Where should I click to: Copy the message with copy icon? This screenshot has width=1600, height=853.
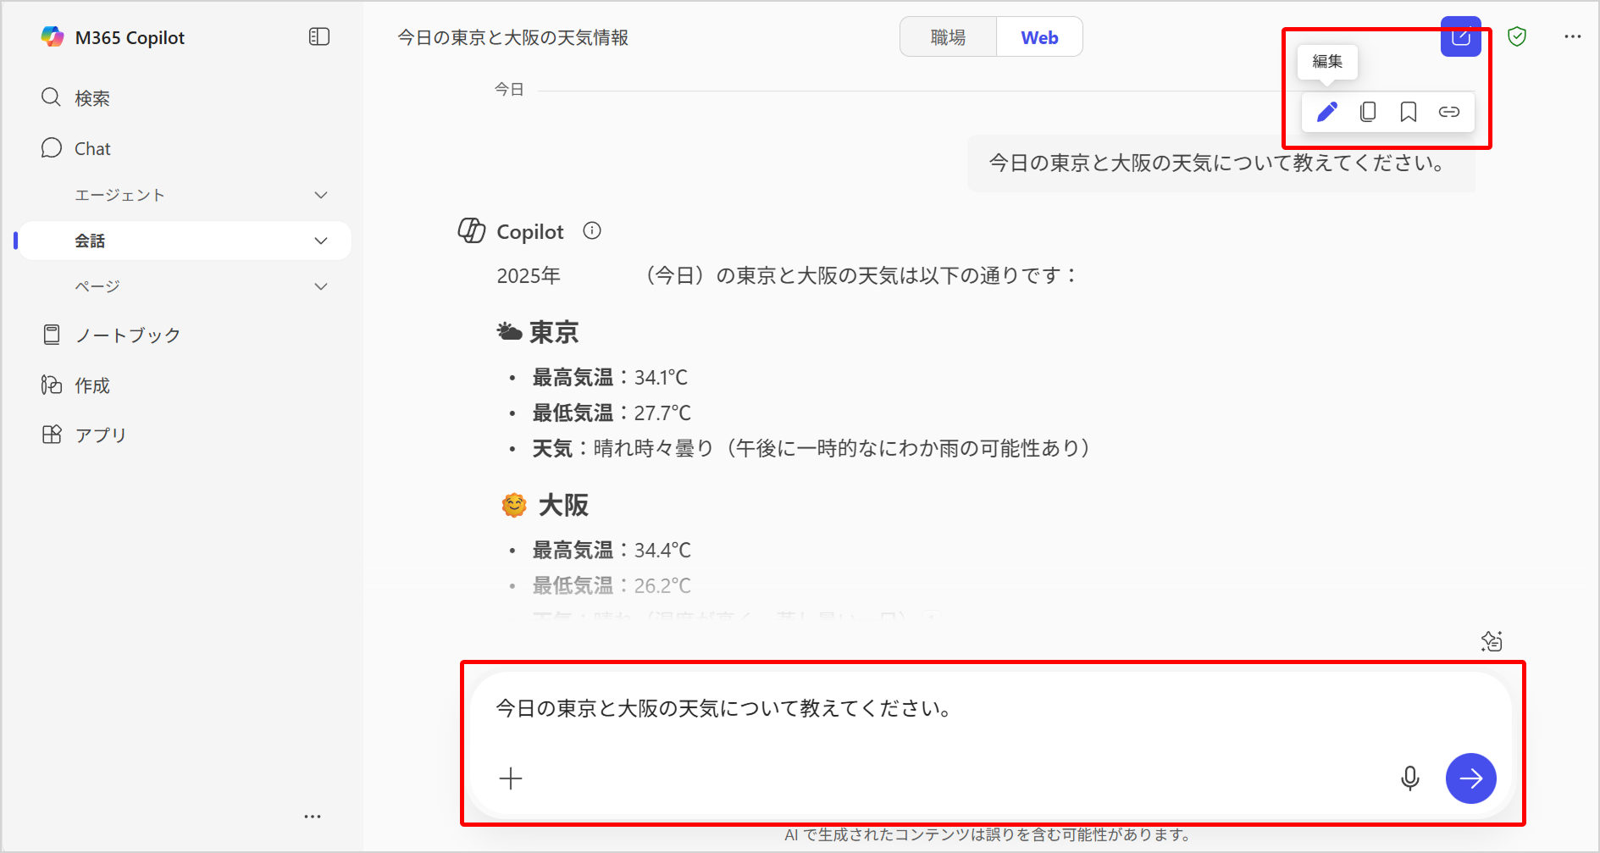tap(1368, 112)
